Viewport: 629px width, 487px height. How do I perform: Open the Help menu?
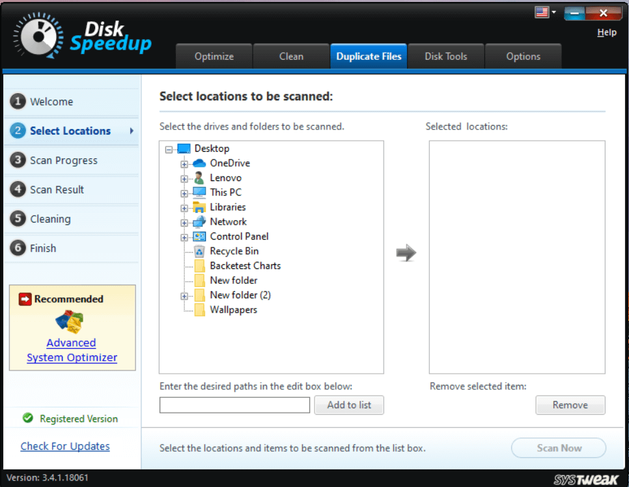tap(607, 33)
